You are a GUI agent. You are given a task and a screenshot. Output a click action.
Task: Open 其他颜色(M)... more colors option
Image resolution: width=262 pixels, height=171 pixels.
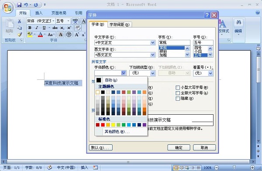pyautogui.click(x=121, y=132)
